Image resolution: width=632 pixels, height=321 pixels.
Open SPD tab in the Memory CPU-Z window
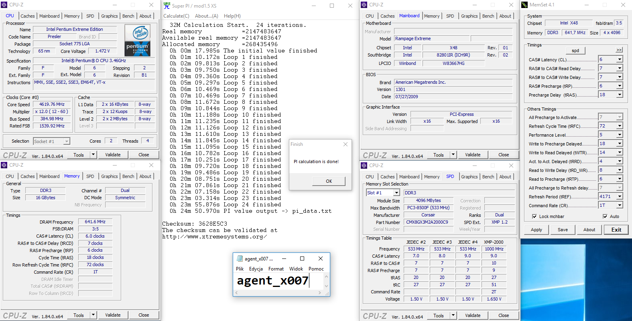point(90,176)
